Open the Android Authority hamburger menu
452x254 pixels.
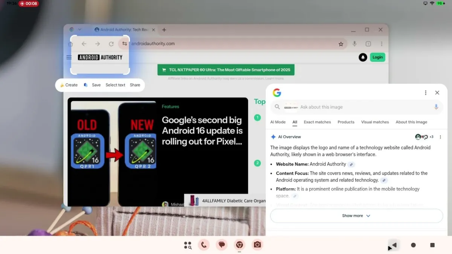pyautogui.click(x=69, y=58)
